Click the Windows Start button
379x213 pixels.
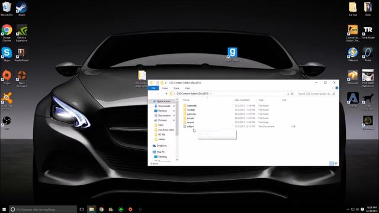point(4,209)
